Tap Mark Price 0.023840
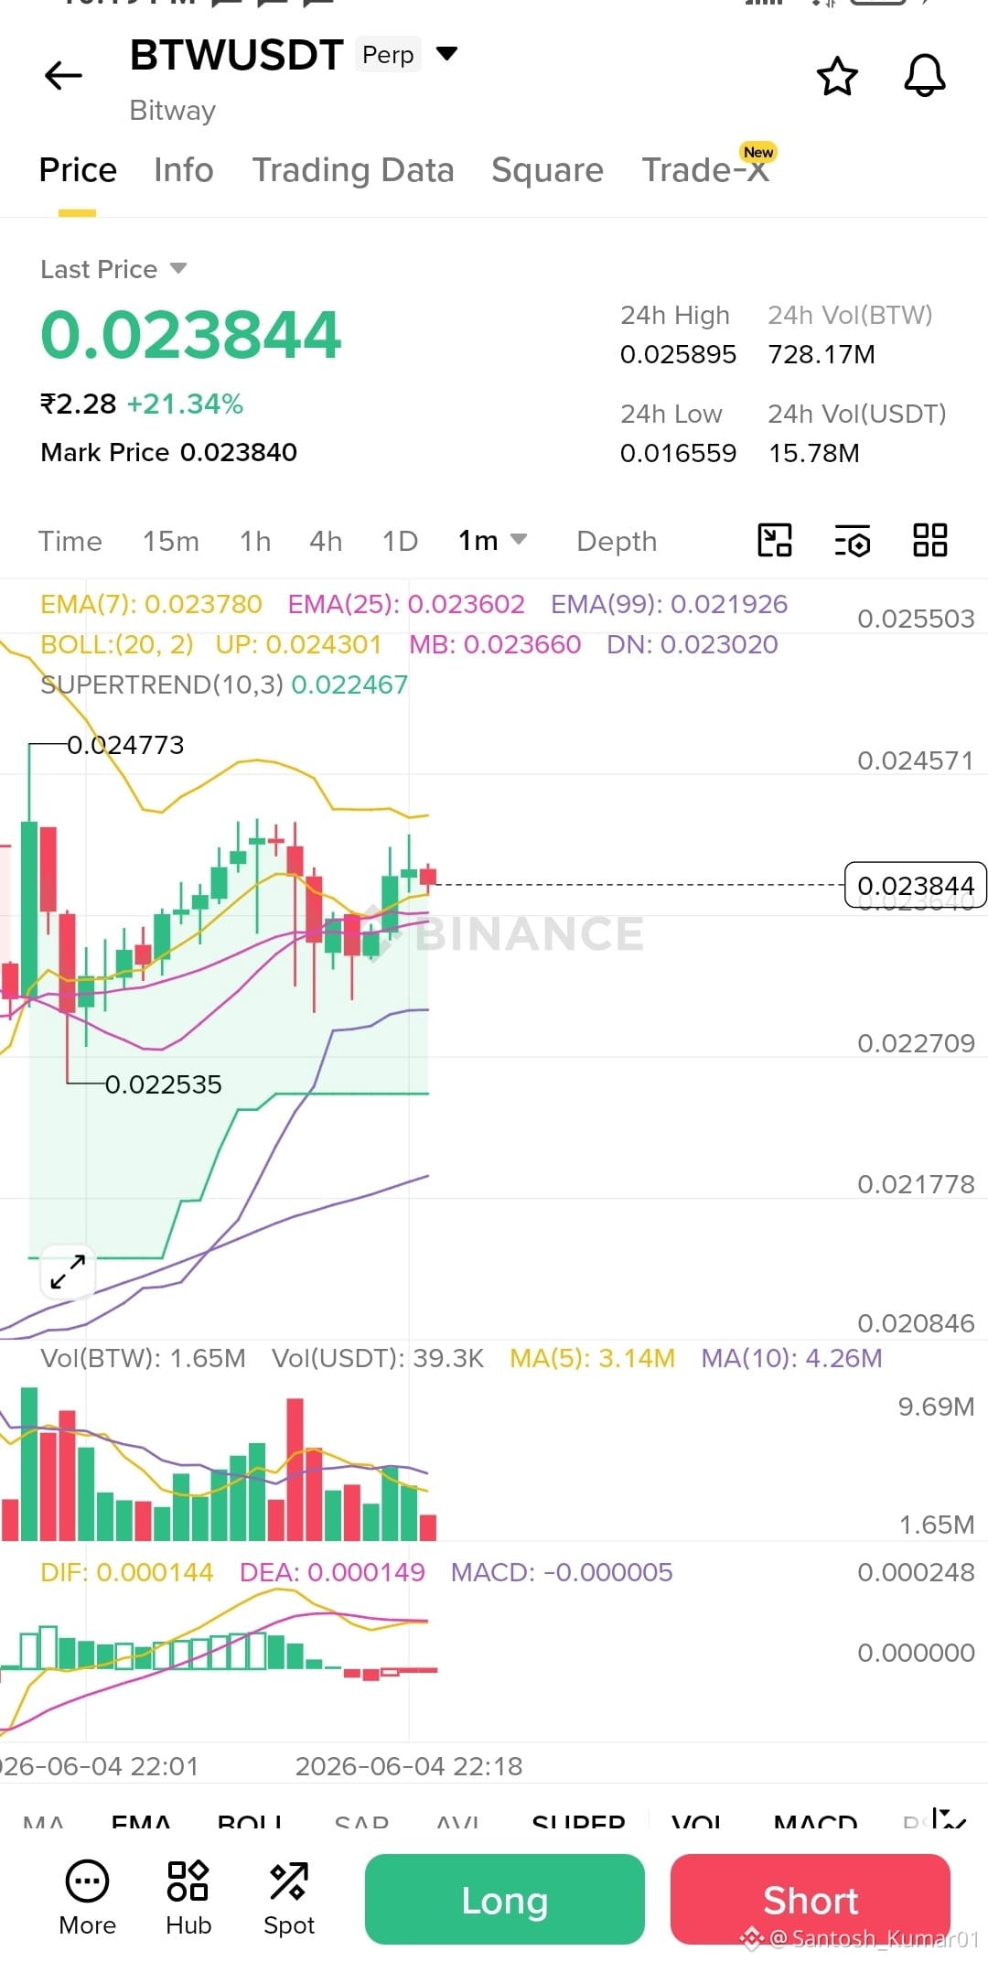 click(x=168, y=452)
